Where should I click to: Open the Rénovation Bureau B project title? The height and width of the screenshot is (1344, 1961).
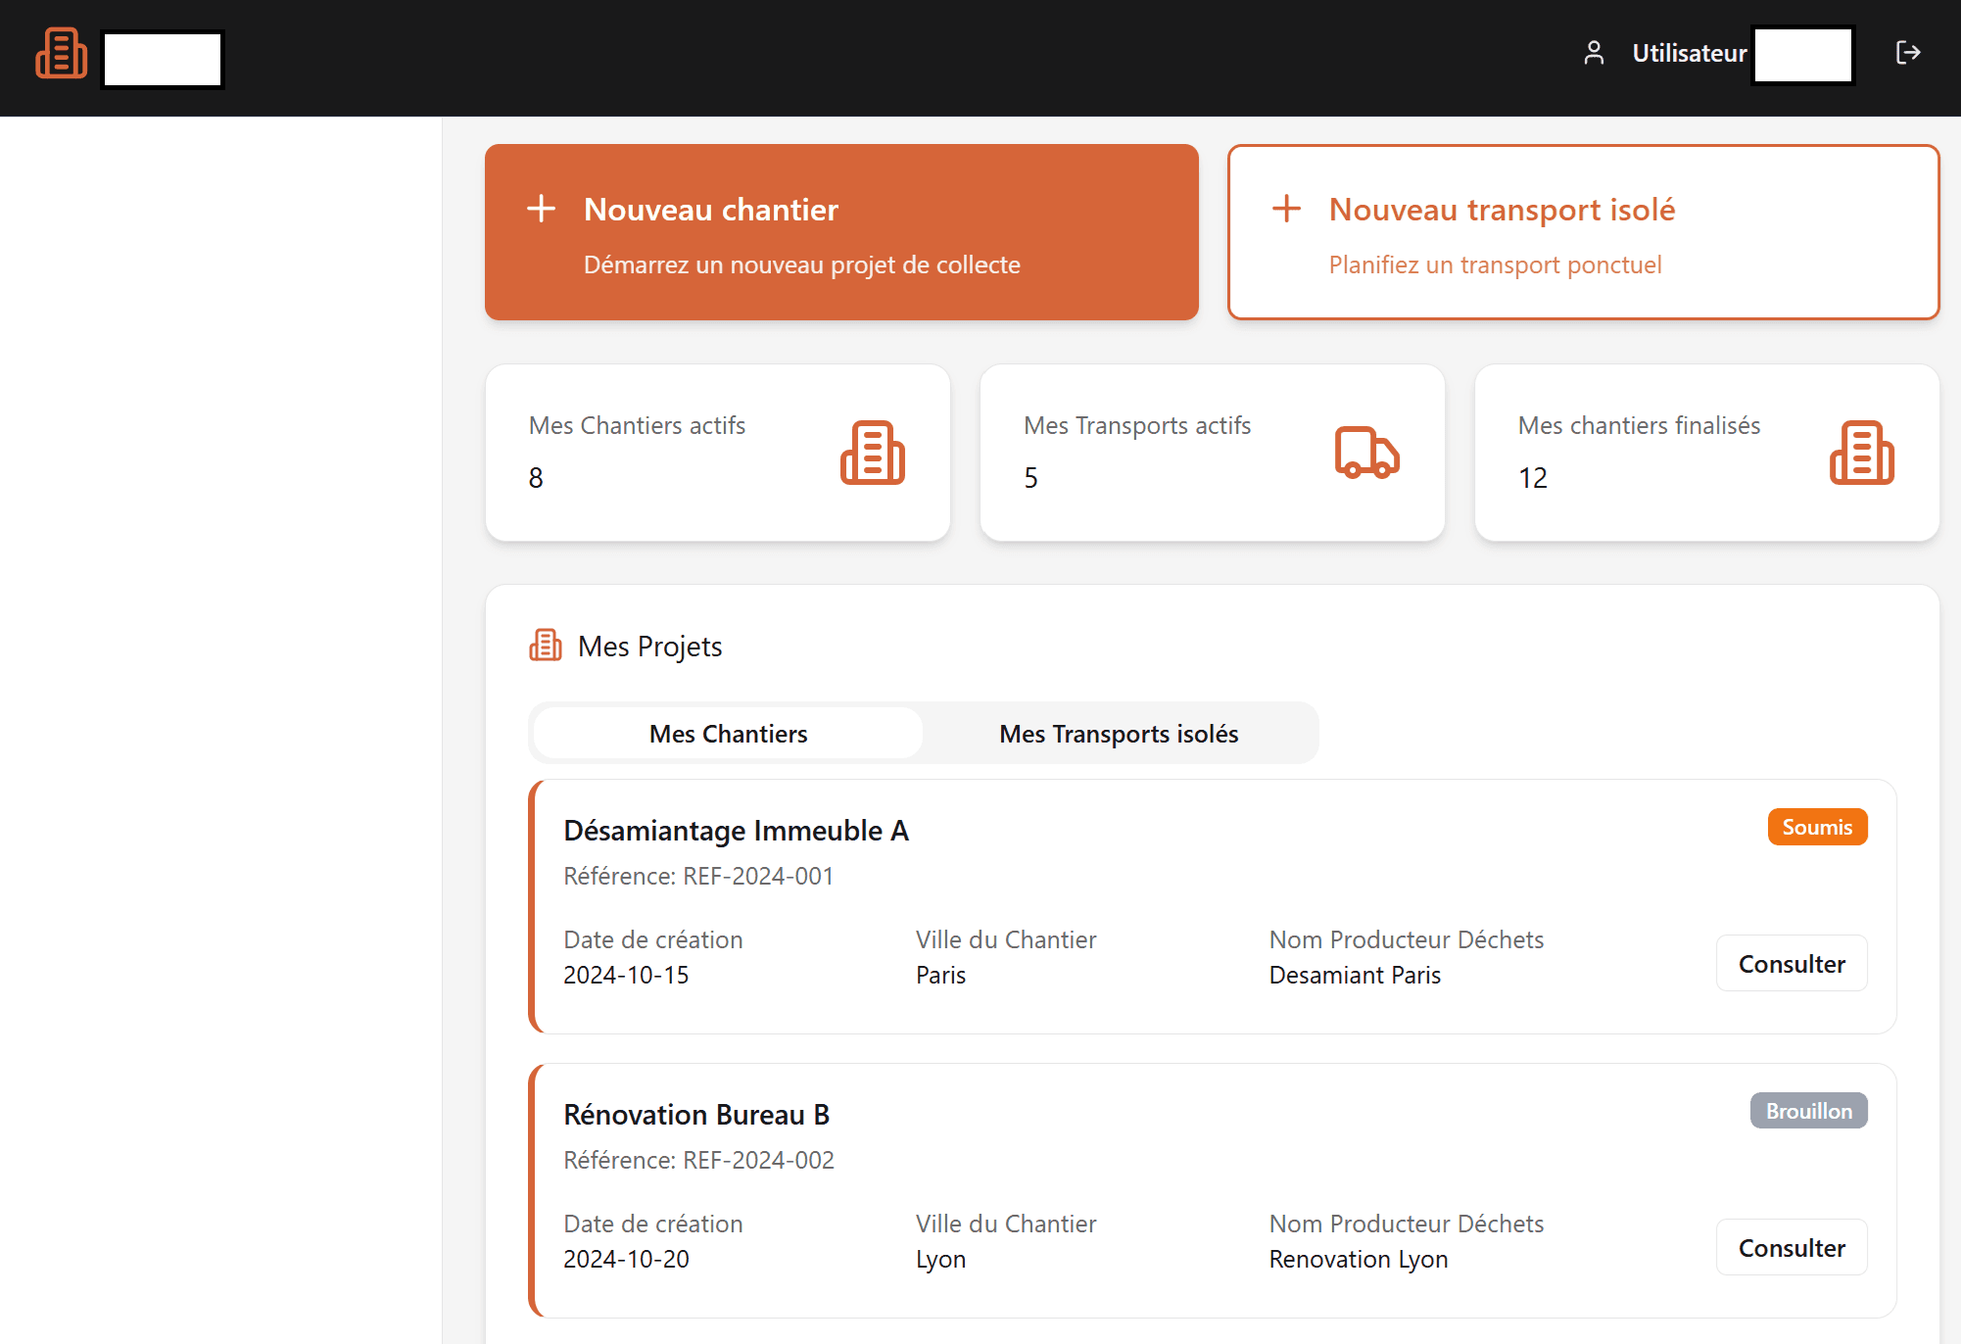695,1115
